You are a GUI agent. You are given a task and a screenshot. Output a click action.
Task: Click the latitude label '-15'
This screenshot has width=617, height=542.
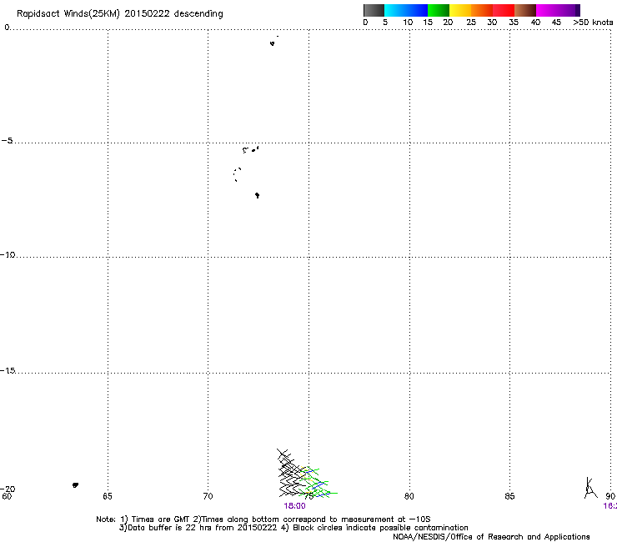tap(8, 370)
